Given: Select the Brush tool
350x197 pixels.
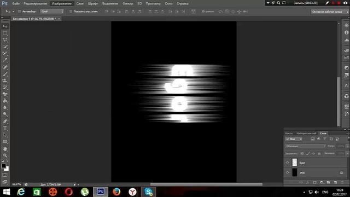Looking at the screenshot, I should pyautogui.click(x=5, y=74).
